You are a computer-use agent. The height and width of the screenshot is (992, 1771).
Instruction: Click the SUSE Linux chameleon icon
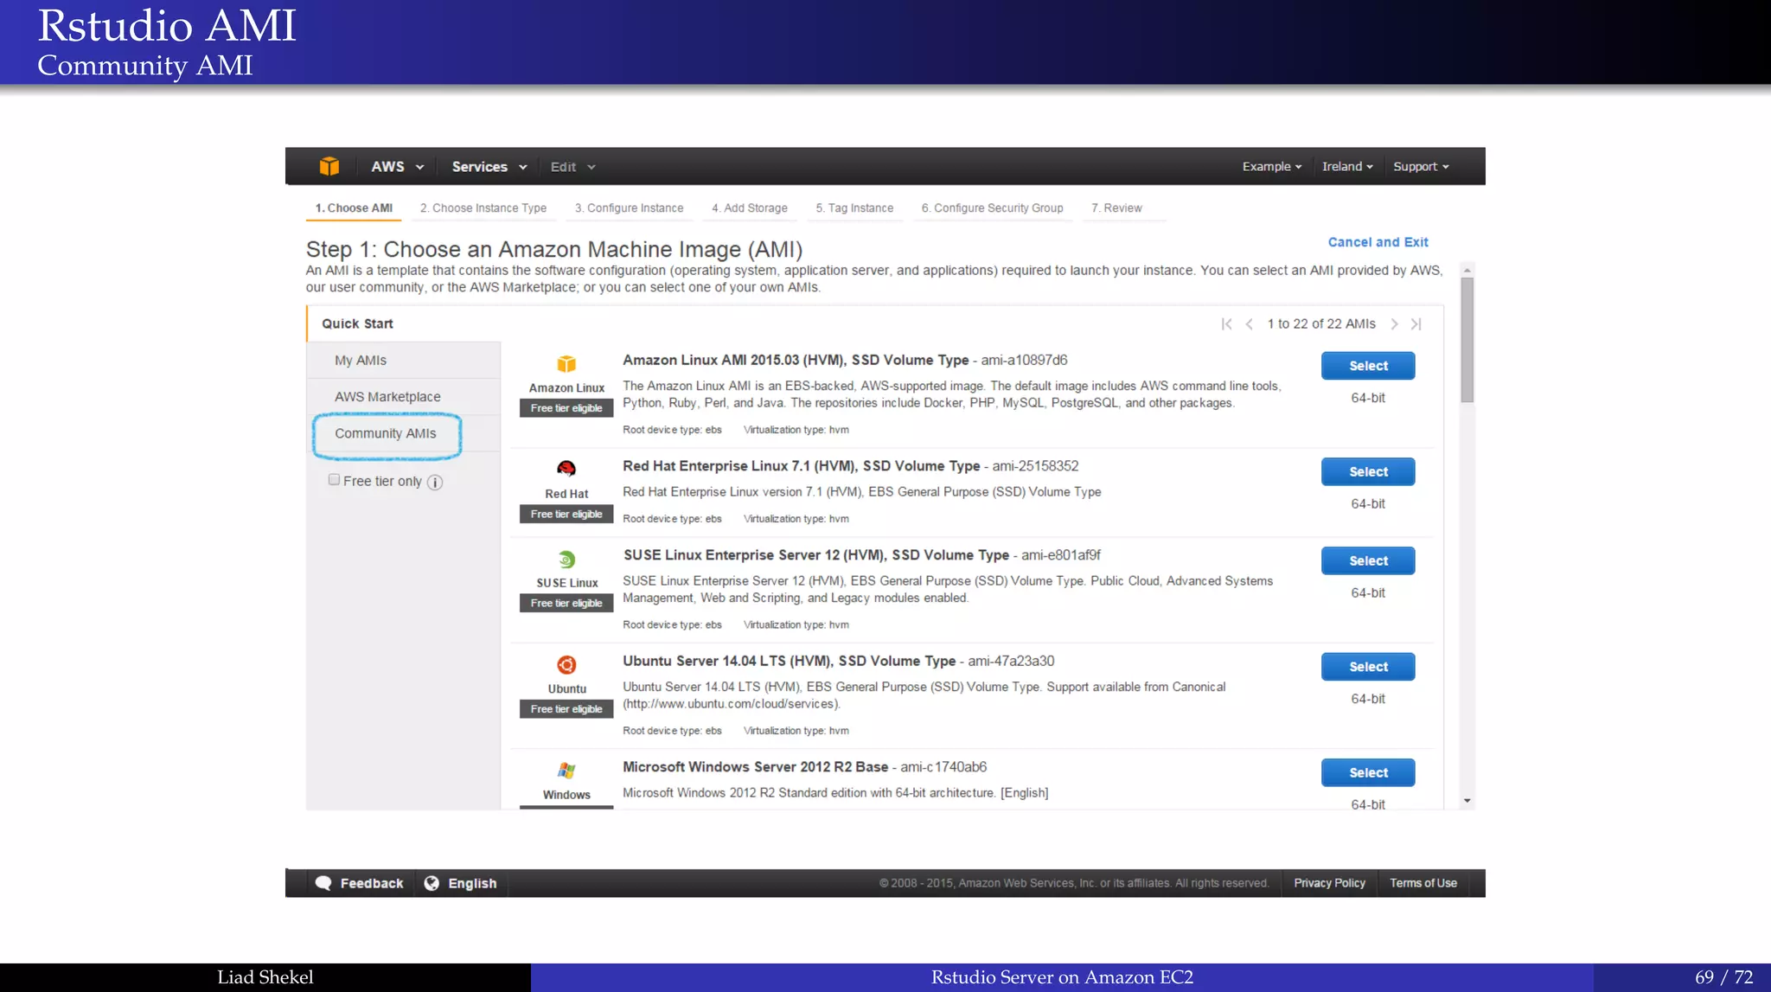click(x=566, y=560)
